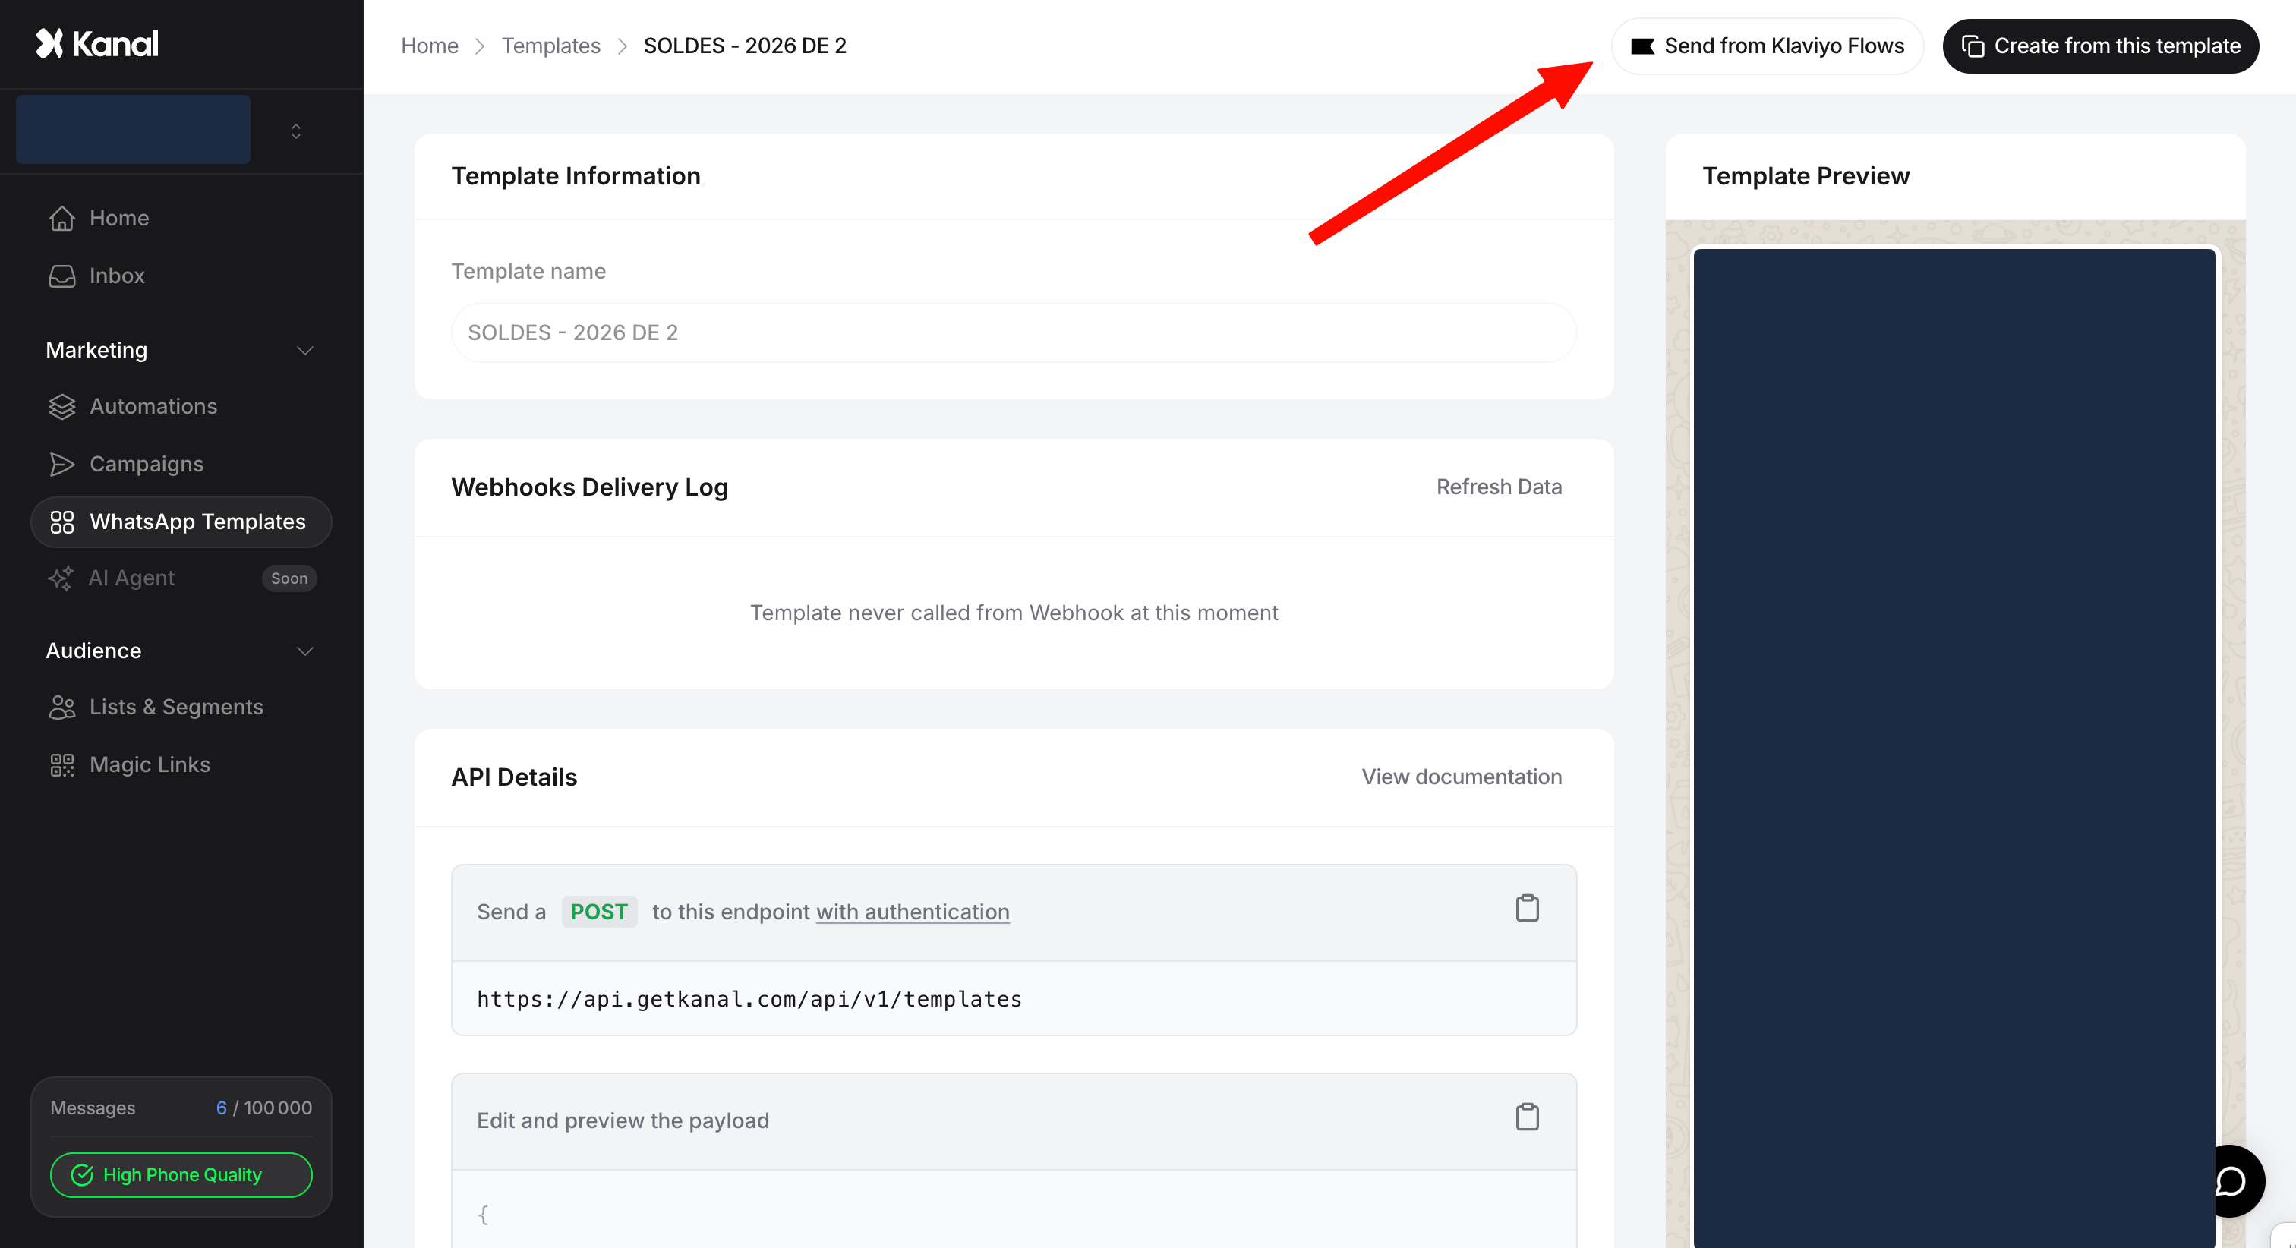This screenshot has height=1248, width=2296.
Task: Open Campaigns in the sidebar
Action: tap(147, 464)
